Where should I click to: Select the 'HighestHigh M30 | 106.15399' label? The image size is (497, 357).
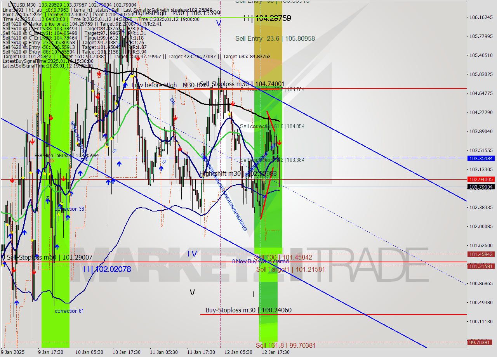click(177, 13)
